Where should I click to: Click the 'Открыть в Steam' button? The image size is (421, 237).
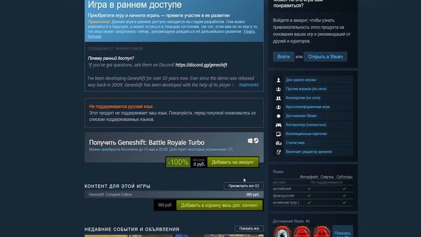(325, 57)
